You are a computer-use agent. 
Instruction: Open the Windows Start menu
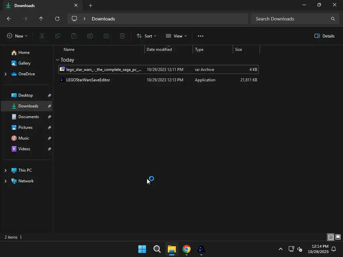(x=142, y=249)
